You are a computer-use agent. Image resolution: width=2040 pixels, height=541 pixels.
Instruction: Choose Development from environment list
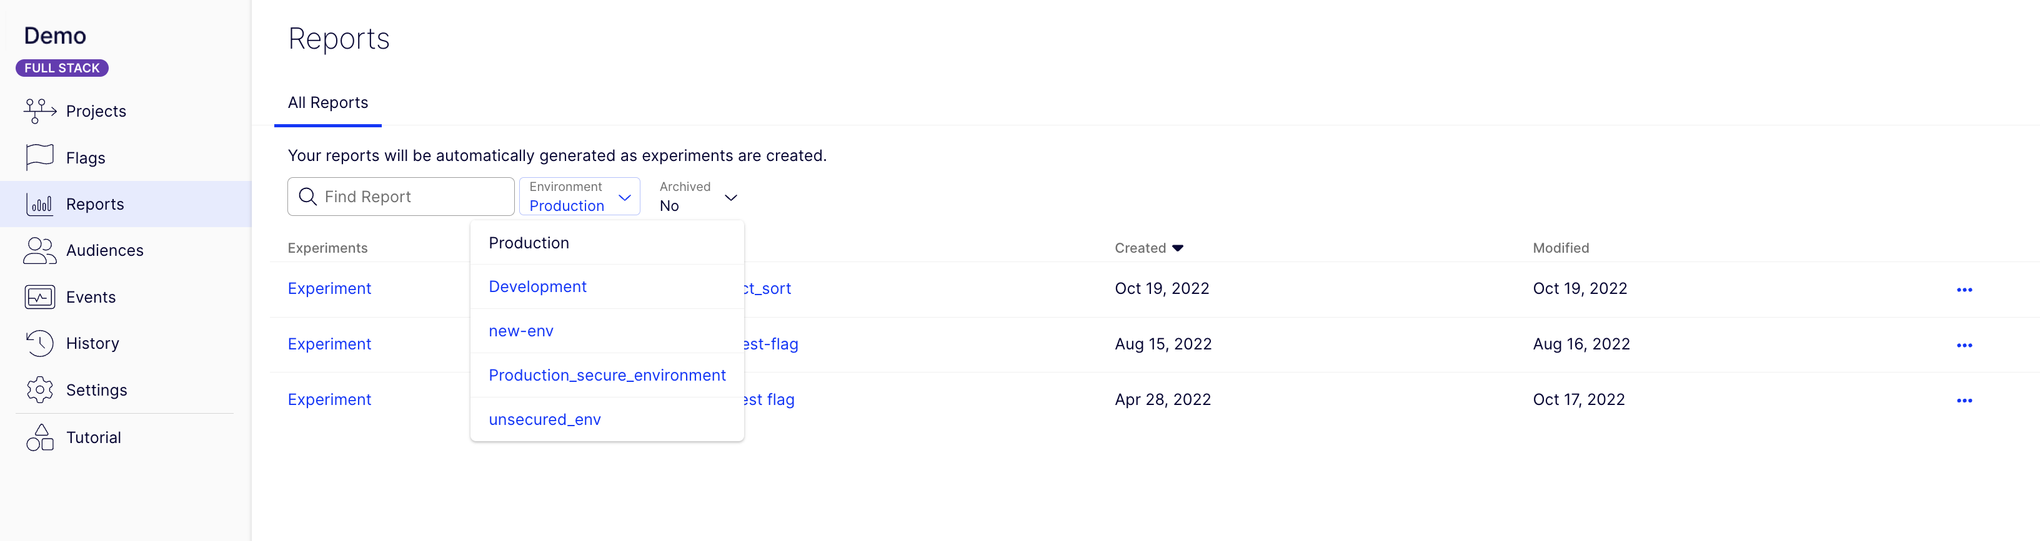pyautogui.click(x=538, y=287)
